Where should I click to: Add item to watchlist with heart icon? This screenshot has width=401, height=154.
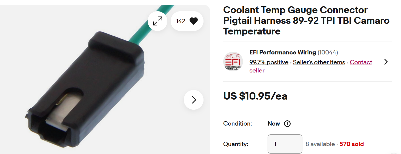click(x=193, y=21)
